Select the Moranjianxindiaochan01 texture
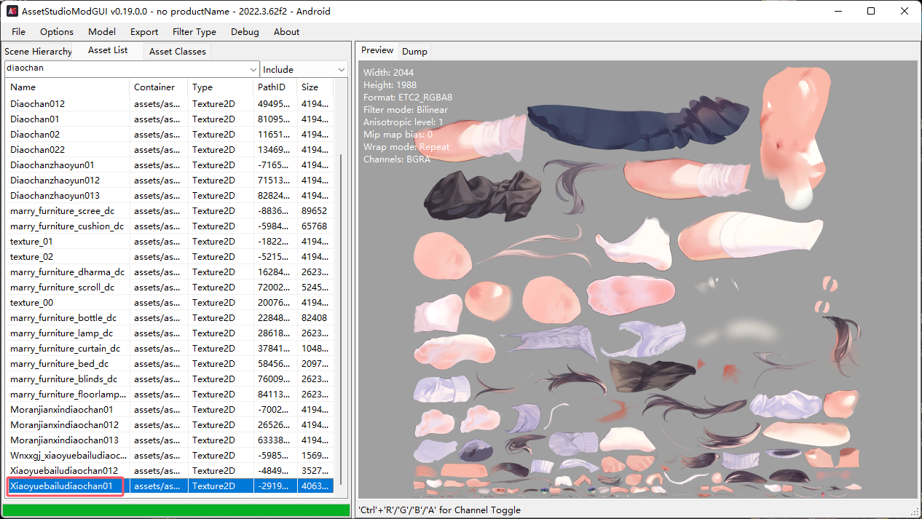 click(61, 410)
